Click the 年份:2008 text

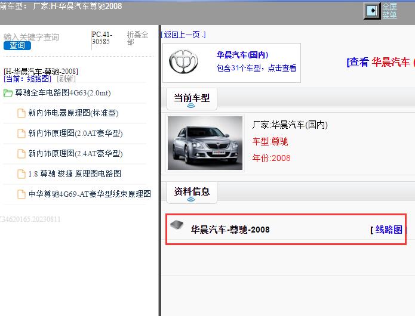click(271, 158)
